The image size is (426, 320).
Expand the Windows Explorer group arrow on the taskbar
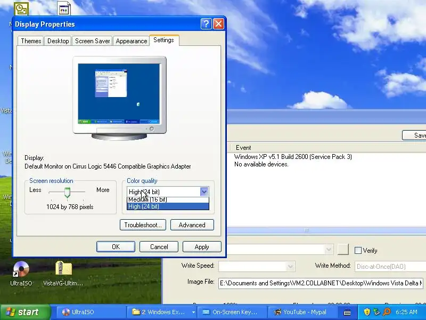tap(193, 312)
